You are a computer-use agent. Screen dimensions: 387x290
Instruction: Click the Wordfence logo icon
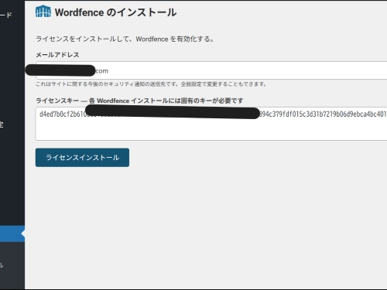coord(43,12)
